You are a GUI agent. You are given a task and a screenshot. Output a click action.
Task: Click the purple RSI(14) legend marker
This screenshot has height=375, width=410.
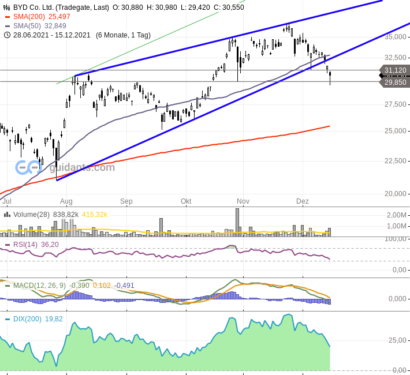pos(8,245)
